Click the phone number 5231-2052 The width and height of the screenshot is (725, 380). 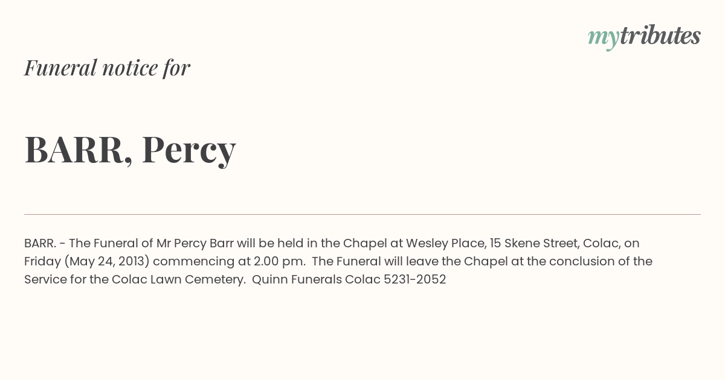(x=414, y=279)
